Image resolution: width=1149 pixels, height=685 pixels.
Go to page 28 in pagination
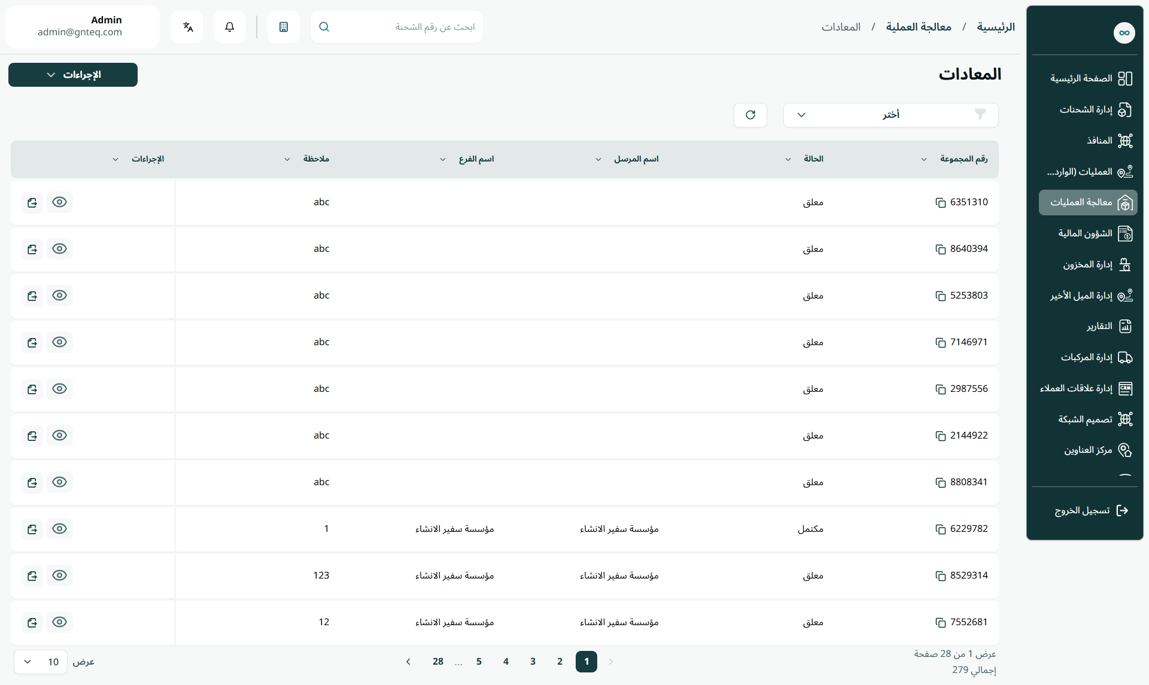coord(438,662)
